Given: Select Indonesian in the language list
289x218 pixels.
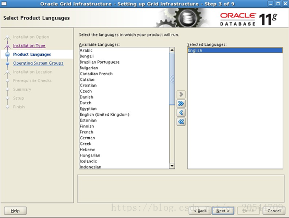Looking at the screenshot, I should [x=124, y=167].
